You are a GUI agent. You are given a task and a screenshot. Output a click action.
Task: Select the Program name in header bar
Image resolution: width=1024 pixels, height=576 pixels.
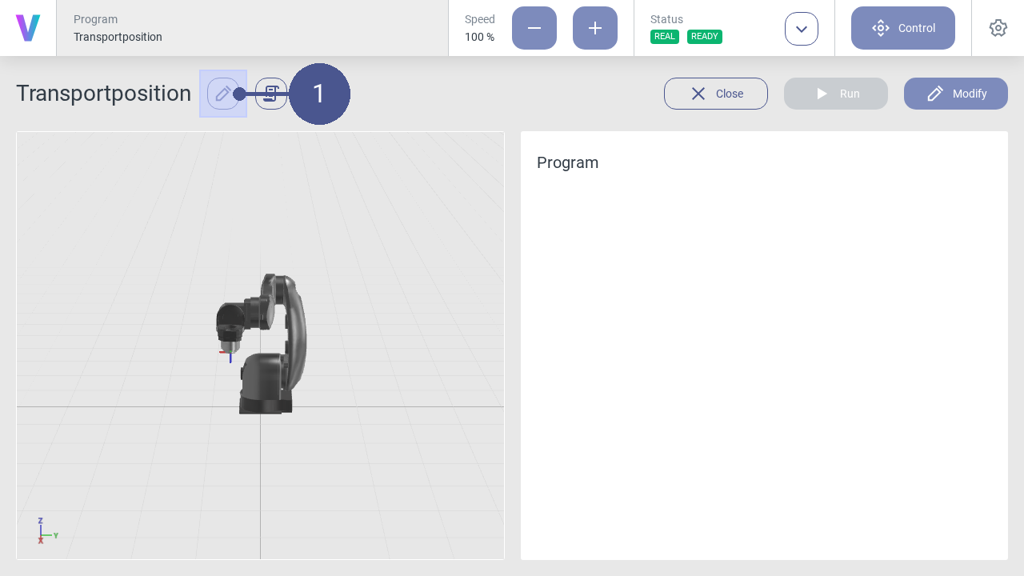click(118, 37)
